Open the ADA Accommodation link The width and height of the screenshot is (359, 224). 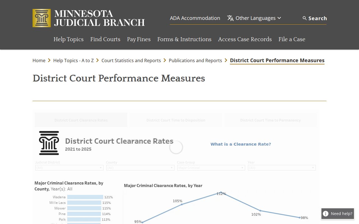click(x=195, y=18)
